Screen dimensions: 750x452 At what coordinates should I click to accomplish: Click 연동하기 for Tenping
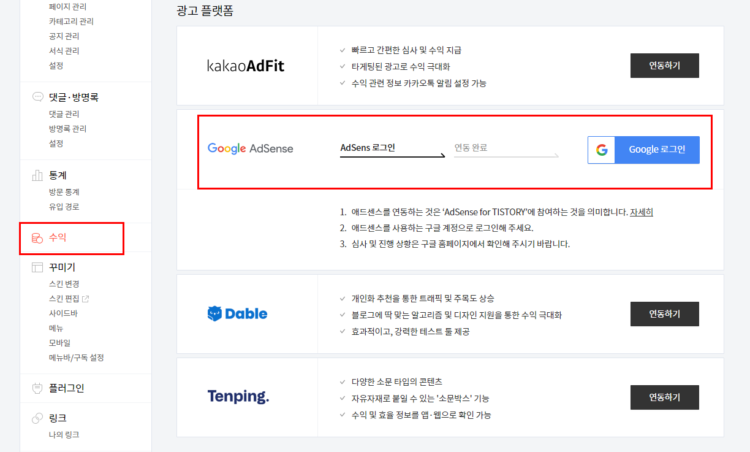(x=665, y=397)
